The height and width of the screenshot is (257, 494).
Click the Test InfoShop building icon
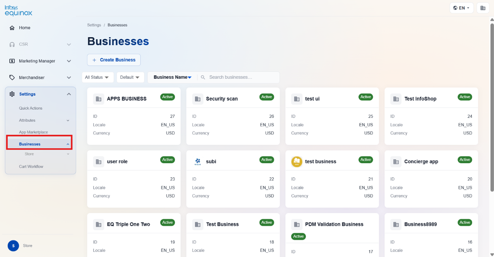[396, 99]
